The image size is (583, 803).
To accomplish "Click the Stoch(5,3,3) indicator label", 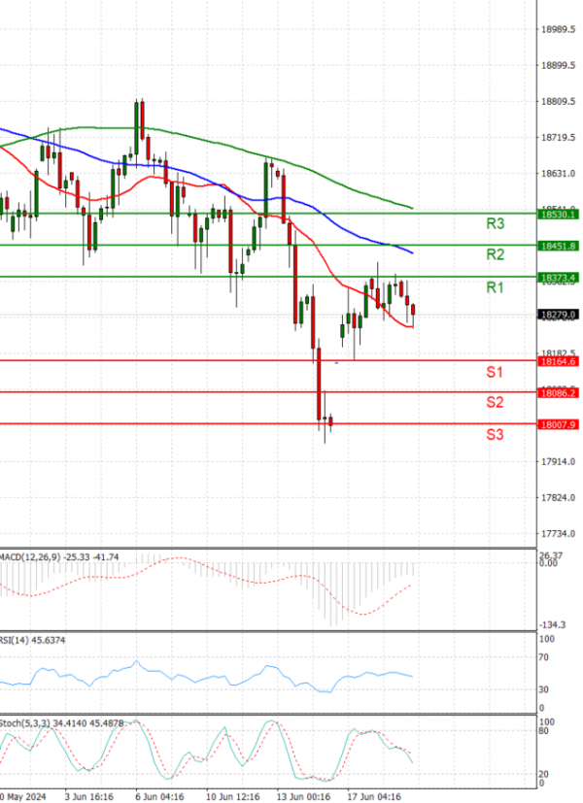I will point(61,723).
